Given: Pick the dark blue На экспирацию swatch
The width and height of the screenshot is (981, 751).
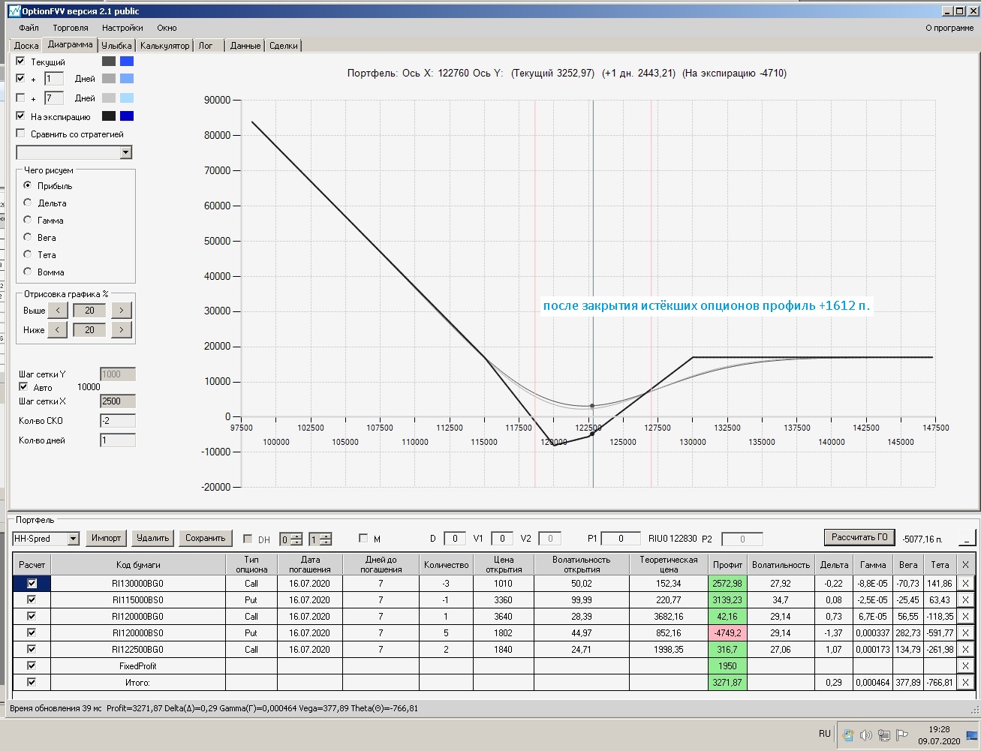Looking at the screenshot, I should (127, 116).
